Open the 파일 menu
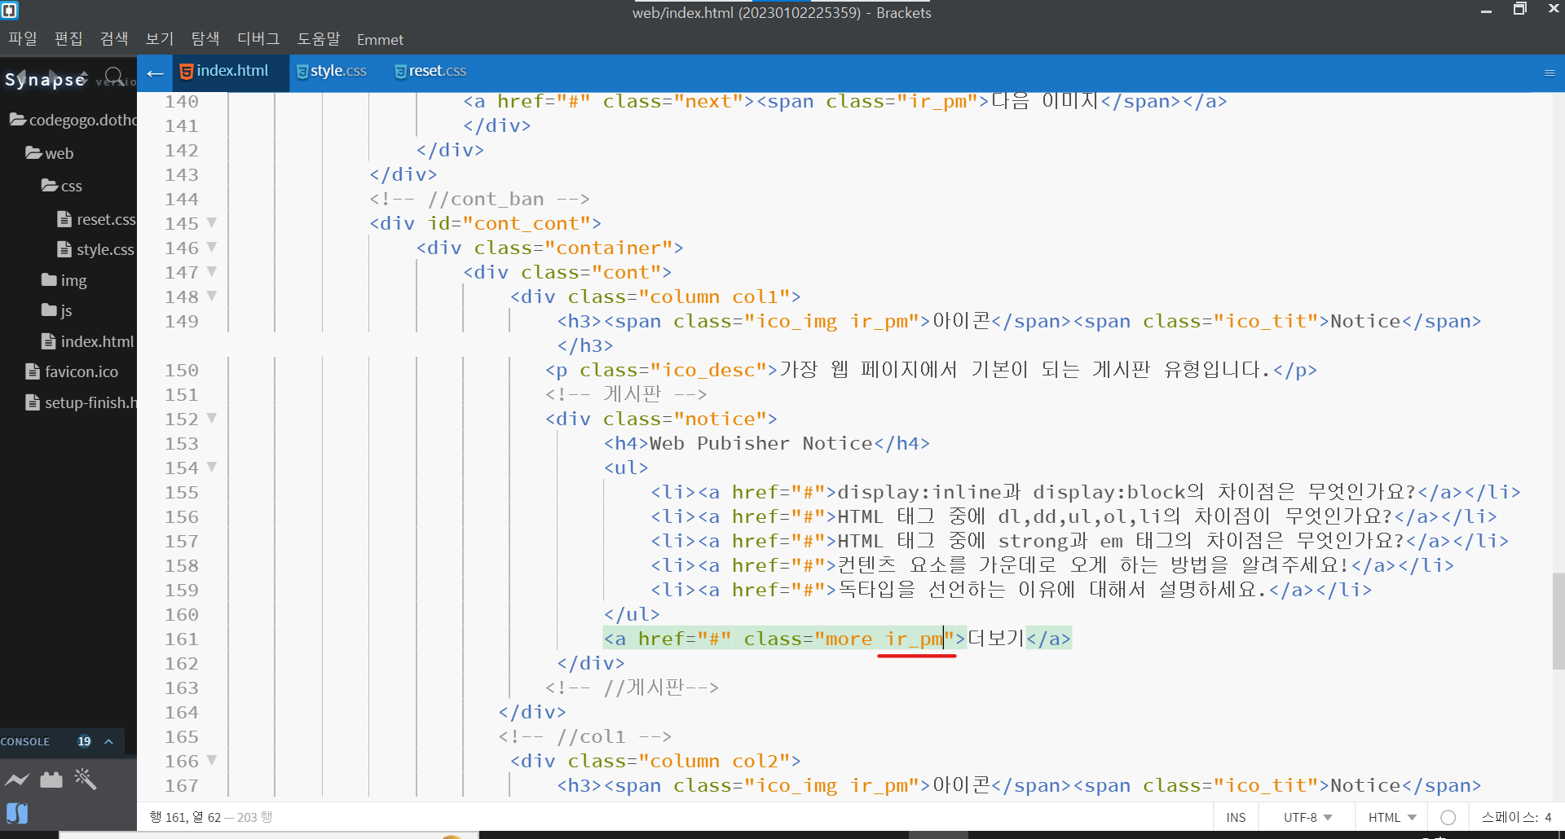The image size is (1565, 839). pyautogui.click(x=23, y=39)
